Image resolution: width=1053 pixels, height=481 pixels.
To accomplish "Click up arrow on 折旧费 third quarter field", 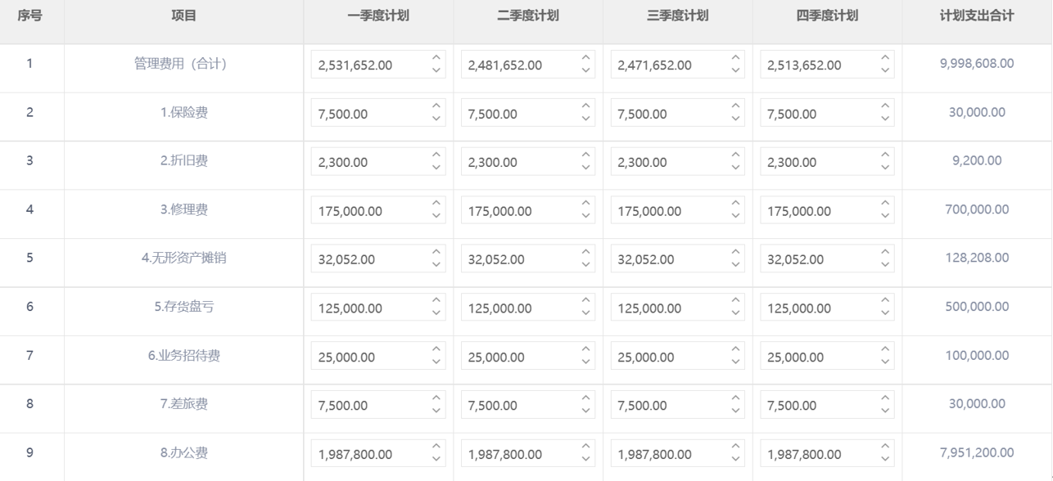I will point(735,155).
